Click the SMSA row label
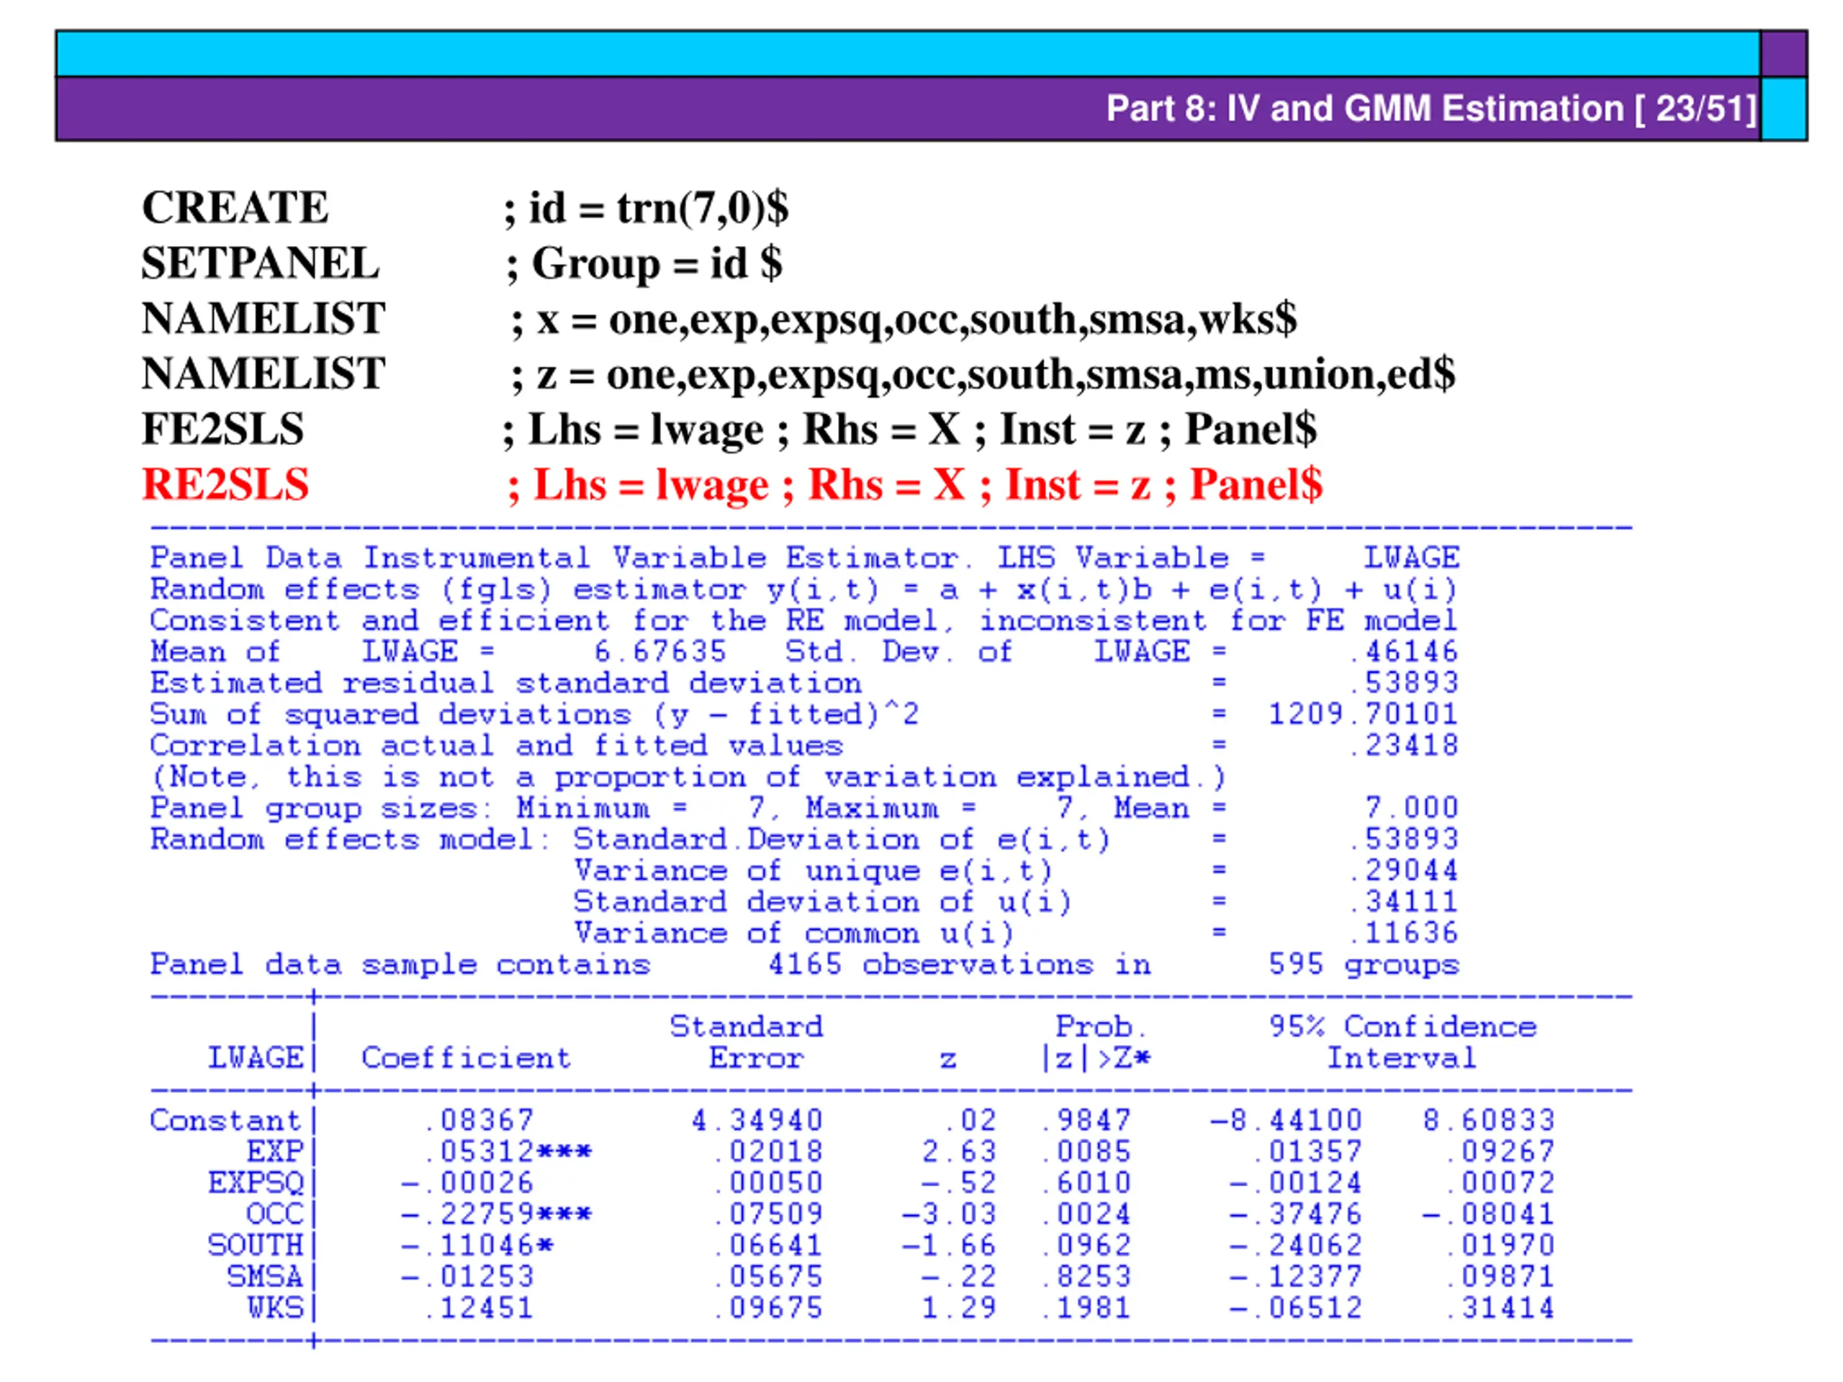1843x1382 pixels. tap(264, 1277)
